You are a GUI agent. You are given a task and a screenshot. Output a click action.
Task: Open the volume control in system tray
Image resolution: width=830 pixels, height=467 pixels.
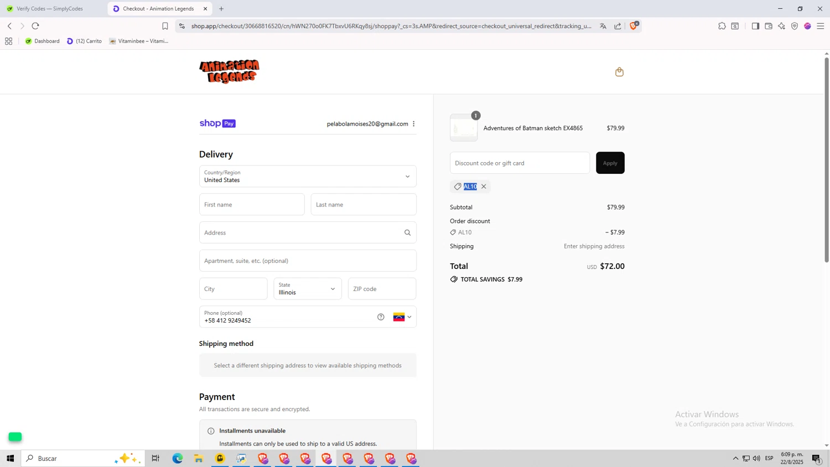756,458
